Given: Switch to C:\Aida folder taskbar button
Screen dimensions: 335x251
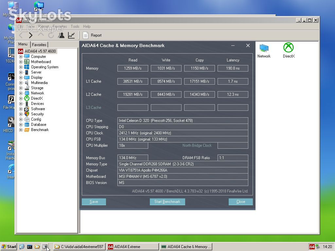Looking at the screenshot, I should tap(79, 247).
